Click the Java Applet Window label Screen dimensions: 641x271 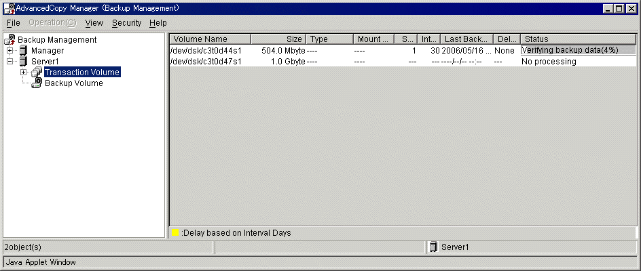click(x=41, y=262)
